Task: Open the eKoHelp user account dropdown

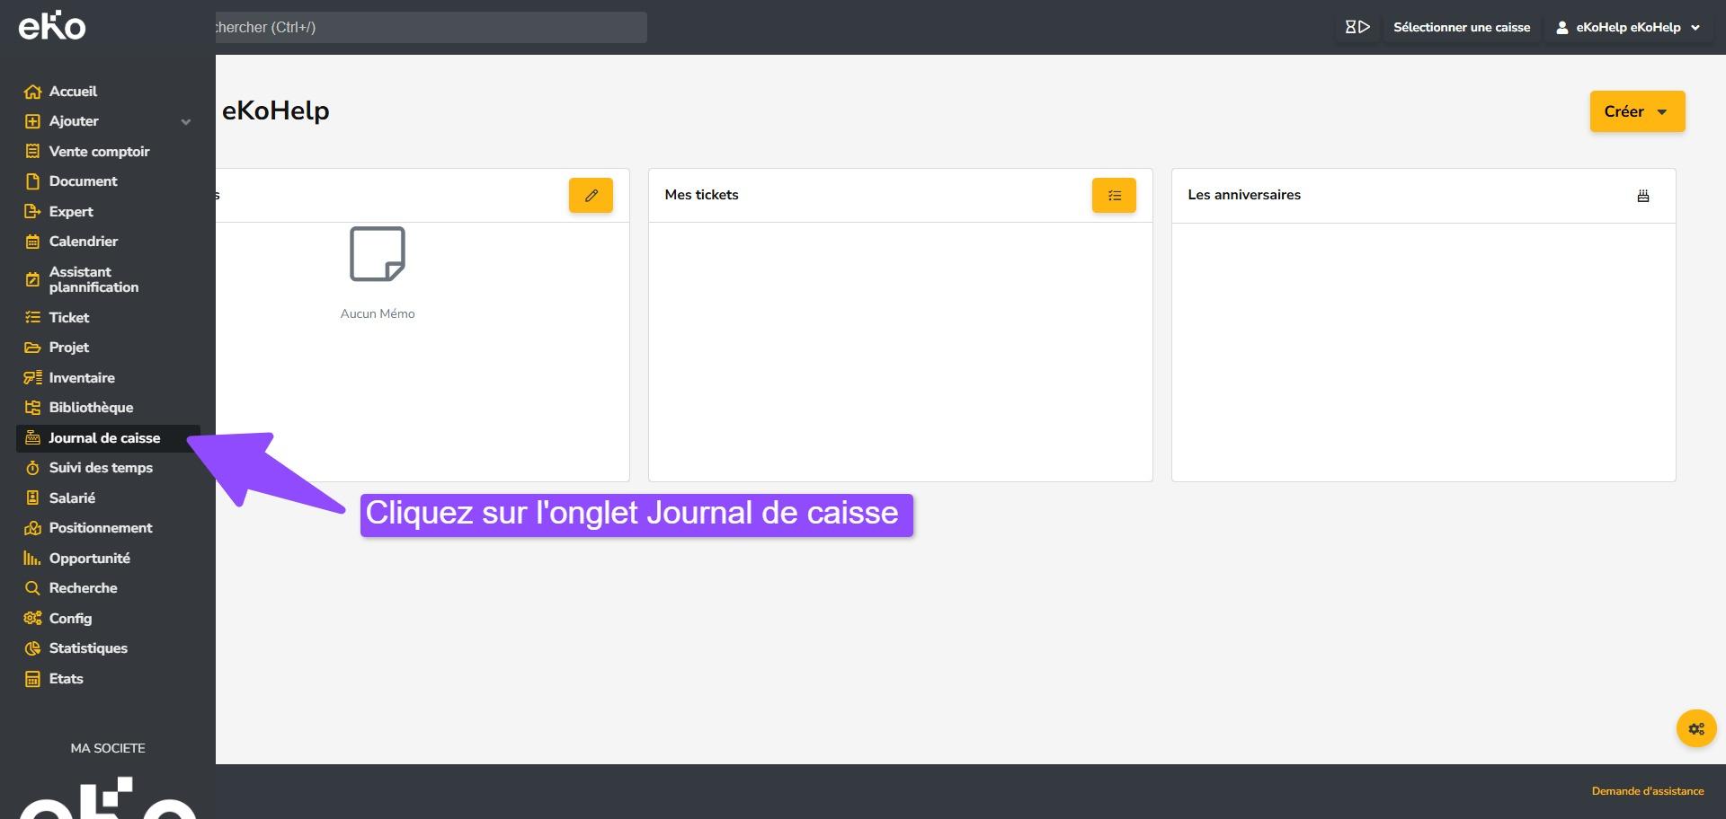Action: coord(1627,27)
